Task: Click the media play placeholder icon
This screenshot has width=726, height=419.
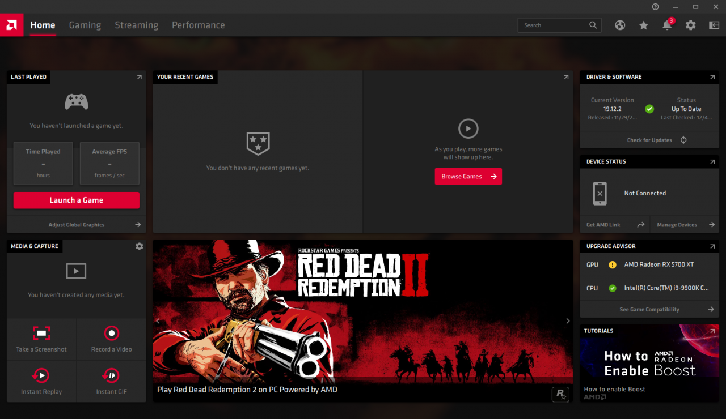Action: pos(76,271)
